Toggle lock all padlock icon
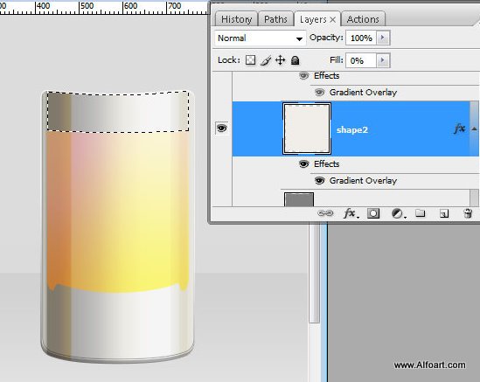The image size is (480, 382). [x=295, y=60]
